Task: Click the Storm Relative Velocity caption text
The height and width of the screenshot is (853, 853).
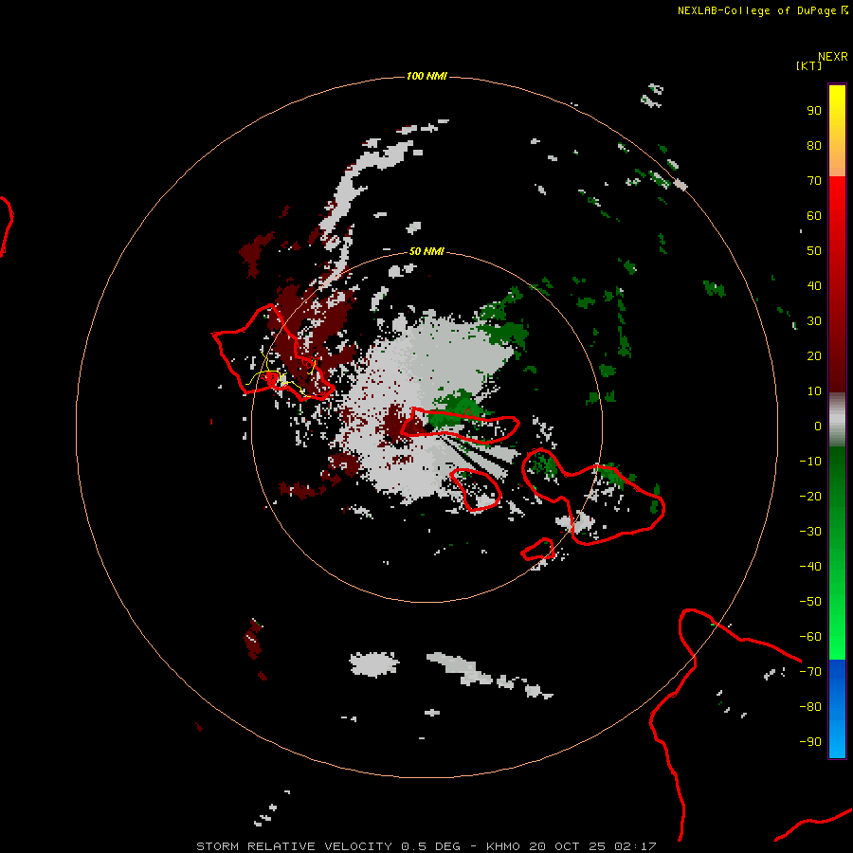Action: (426, 846)
